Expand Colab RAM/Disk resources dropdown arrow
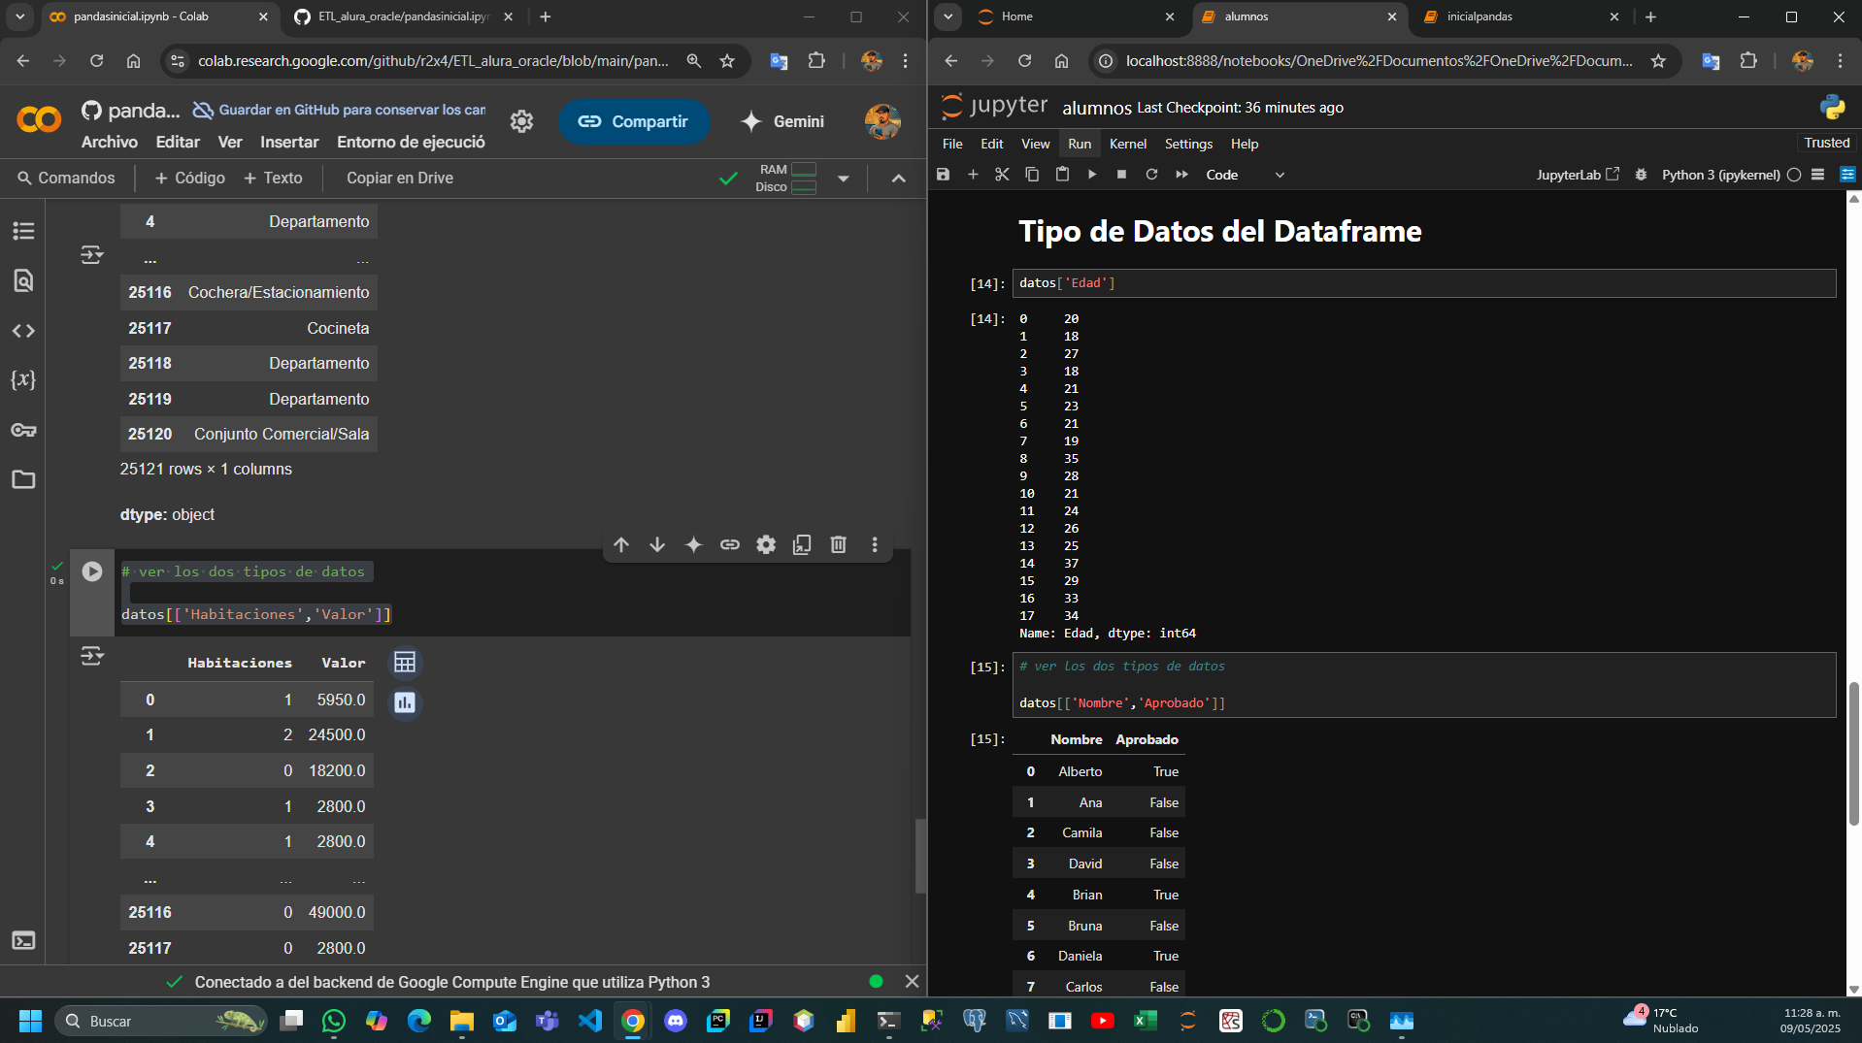 (x=843, y=179)
